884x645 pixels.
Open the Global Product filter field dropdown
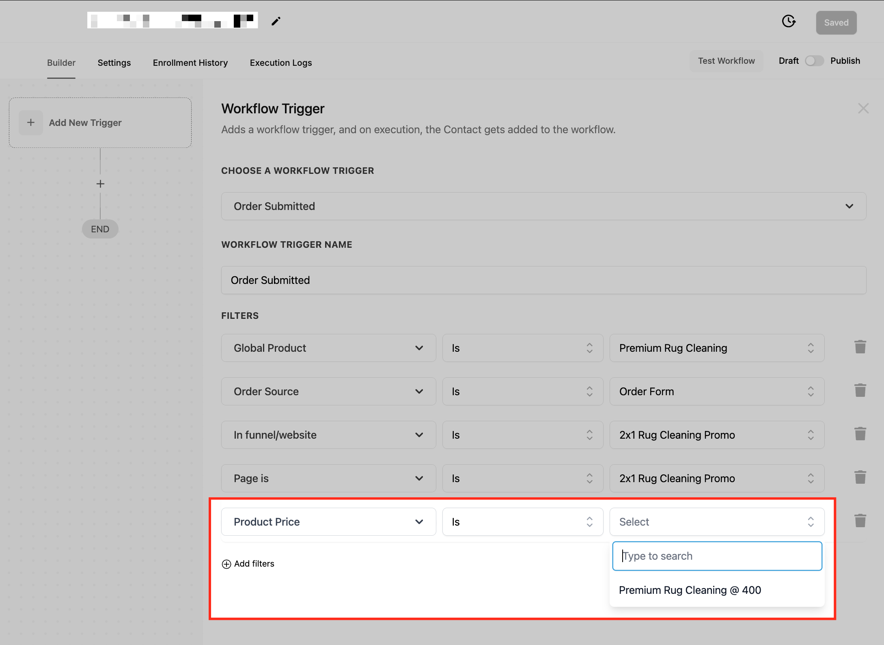(328, 348)
